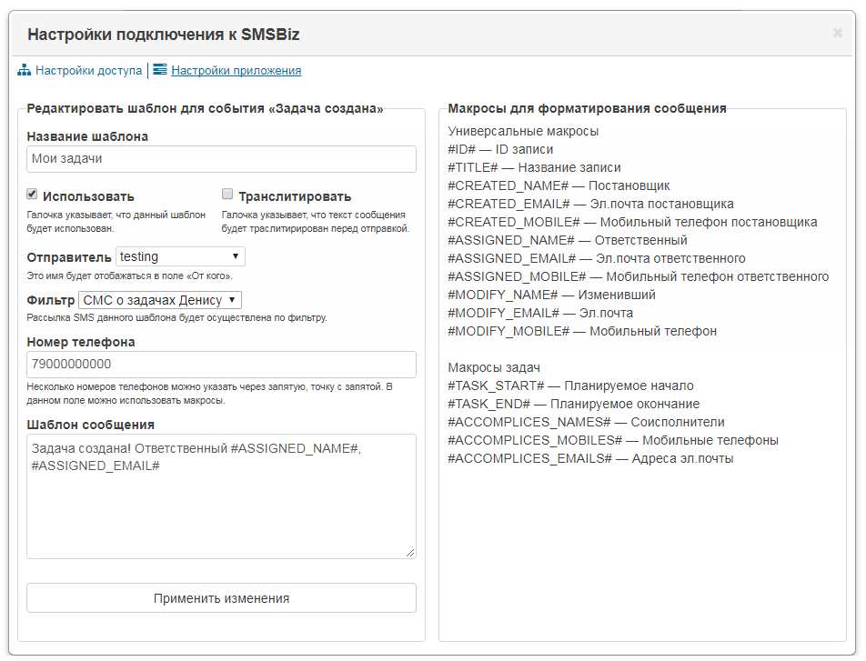Open the Фильтр dropdown

[160, 300]
